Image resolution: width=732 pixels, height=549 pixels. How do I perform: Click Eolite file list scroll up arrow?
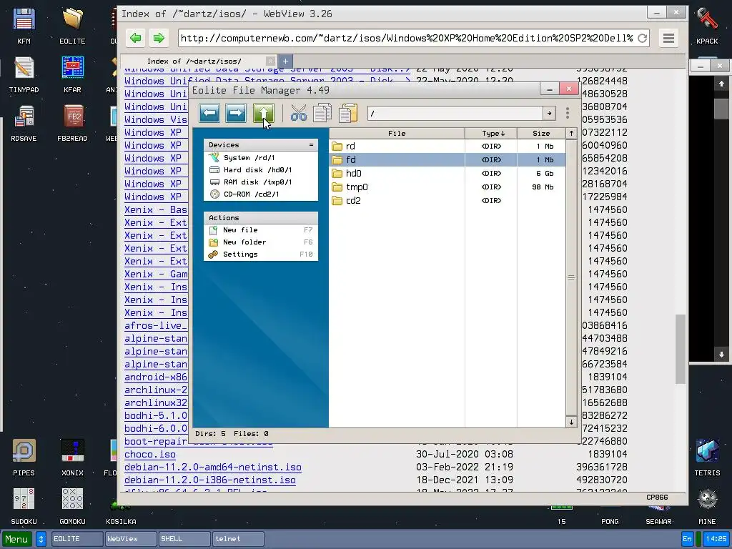(571, 134)
